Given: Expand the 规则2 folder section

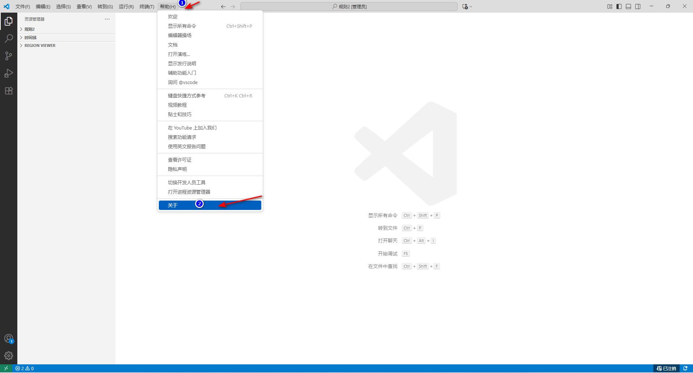Looking at the screenshot, I should [30, 29].
